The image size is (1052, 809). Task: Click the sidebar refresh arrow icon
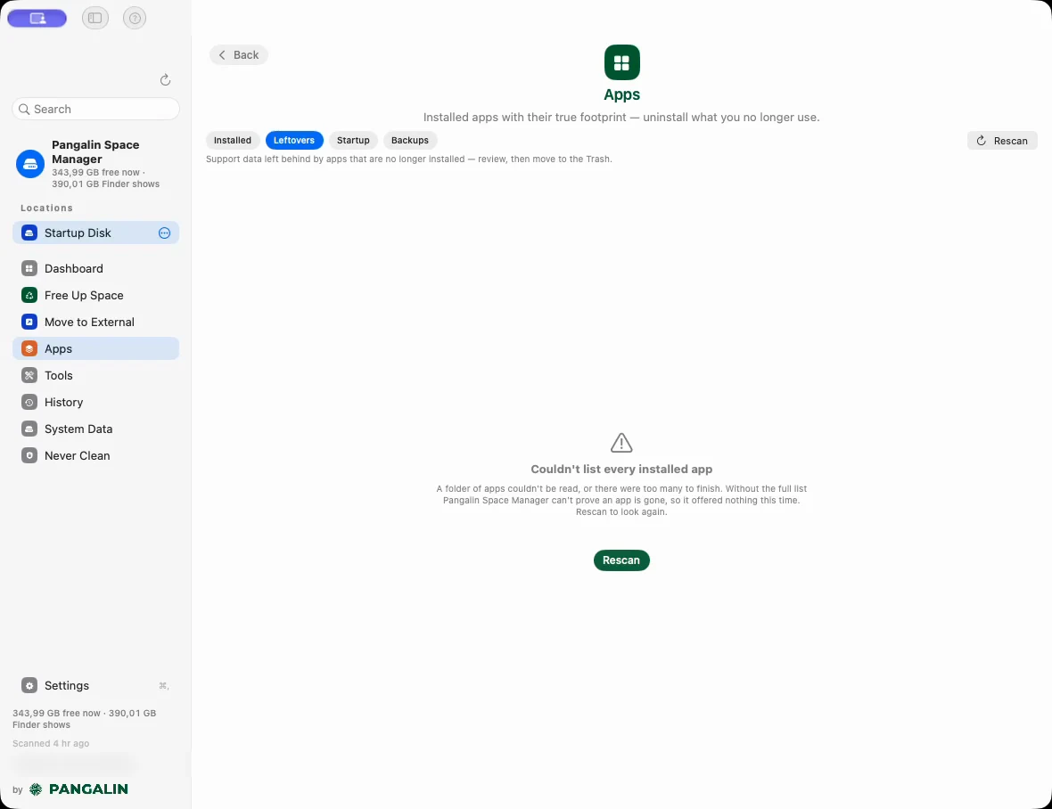click(165, 80)
